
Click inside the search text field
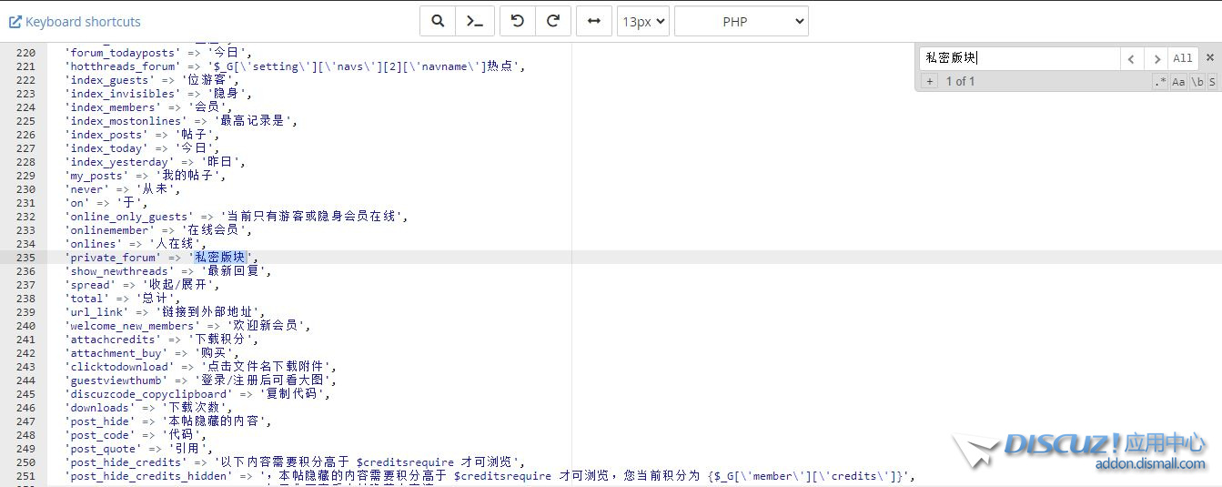click(1019, 58)
